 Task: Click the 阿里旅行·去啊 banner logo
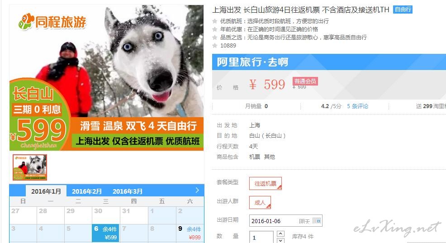[x=252, y=62]
